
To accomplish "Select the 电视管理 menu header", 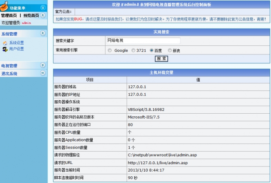I will 9,66.
